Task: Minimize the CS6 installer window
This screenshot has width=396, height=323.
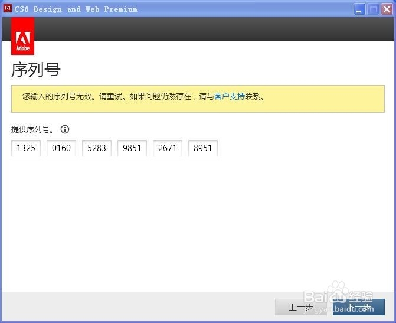Action: (359, 9)
